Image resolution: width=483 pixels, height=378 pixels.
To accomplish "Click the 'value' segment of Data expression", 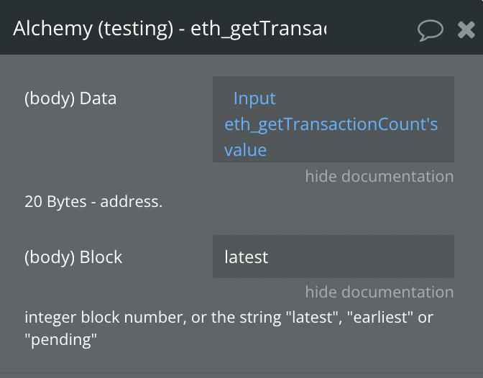I will [245, 150].
